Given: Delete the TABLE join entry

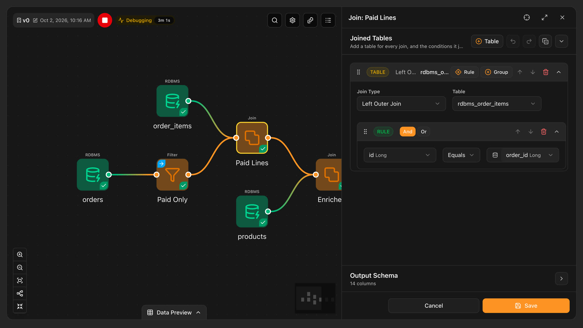Looking at the screenshot, I should click(546, 72).
